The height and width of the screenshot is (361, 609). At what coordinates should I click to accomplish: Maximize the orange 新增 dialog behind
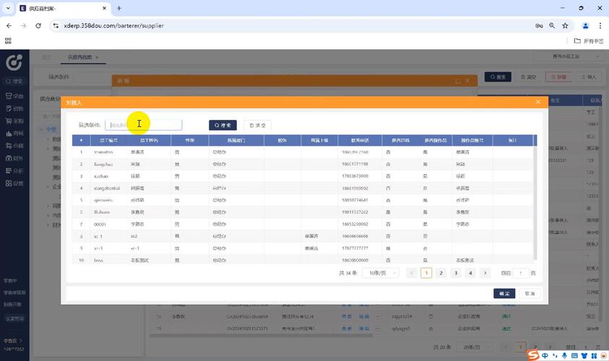tap(458, 81)
